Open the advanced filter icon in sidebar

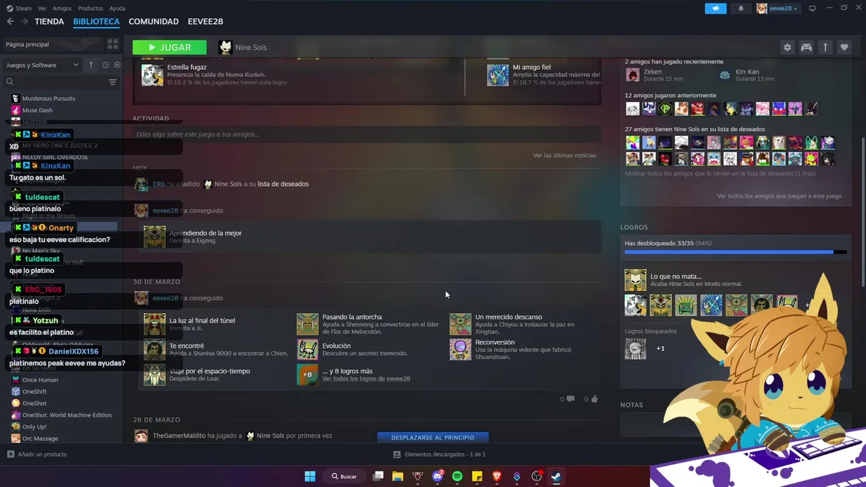112,82
